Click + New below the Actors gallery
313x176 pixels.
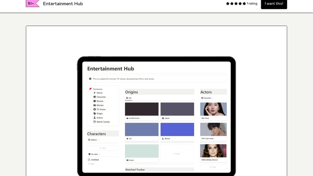pyautogui.click(x=213, y=167)
